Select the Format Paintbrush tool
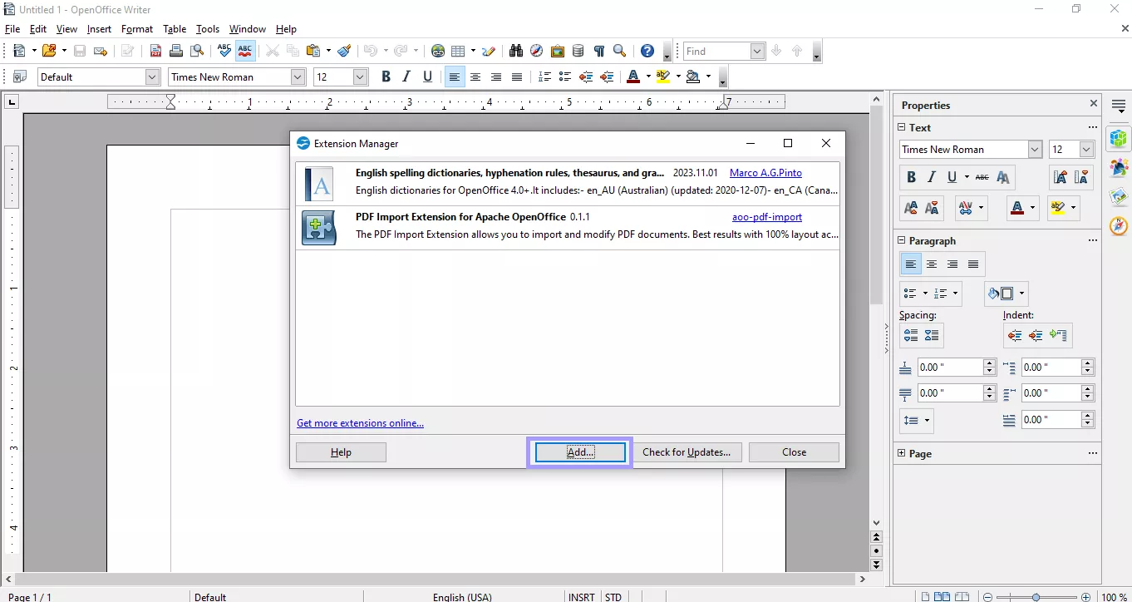 (x=344, y=51)
